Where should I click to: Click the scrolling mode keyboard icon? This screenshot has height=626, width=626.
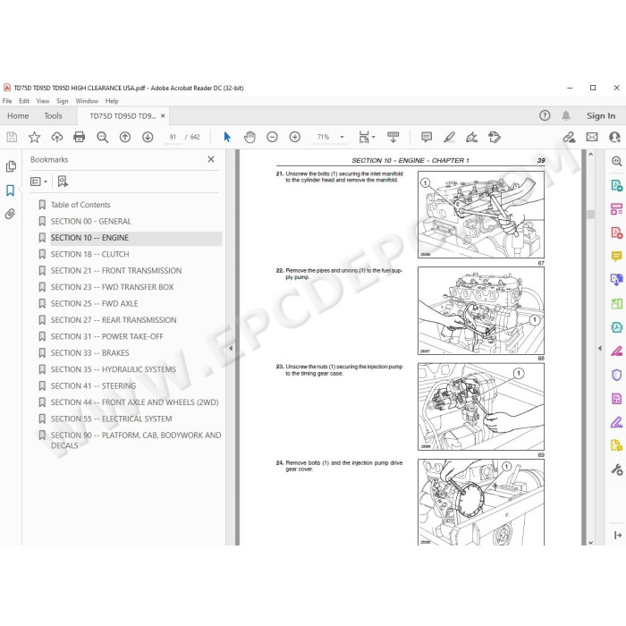tap(393, 138)
